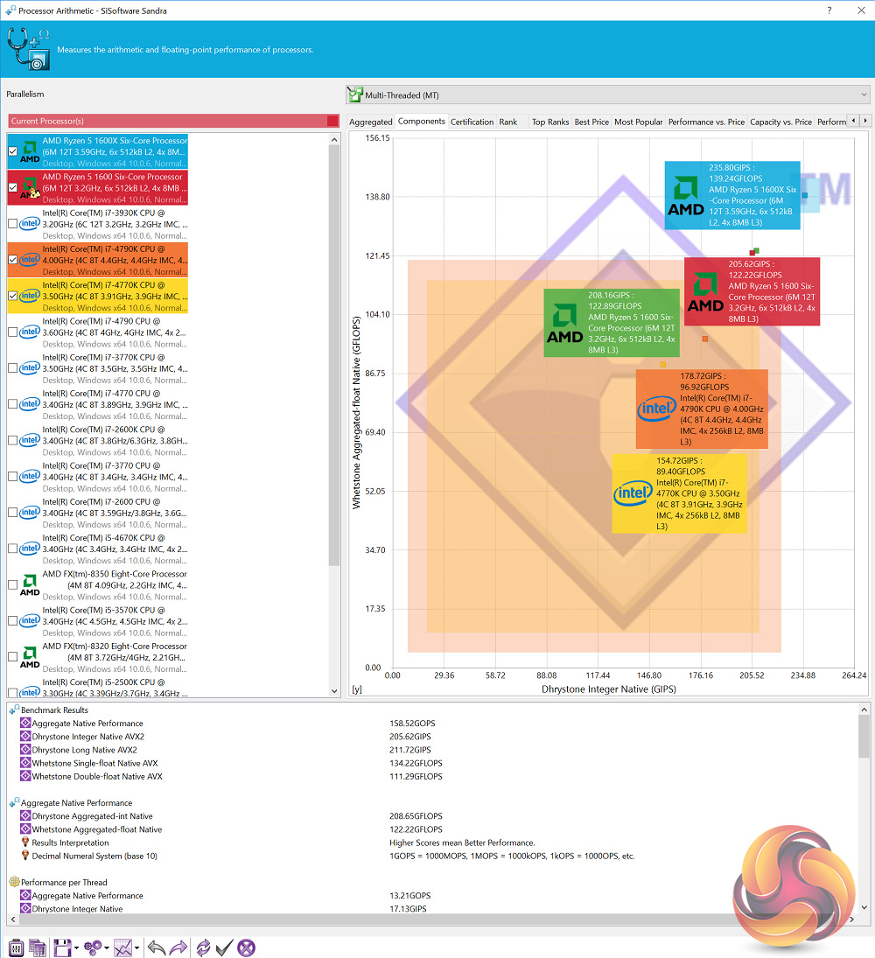
Task: Click the refresh results arrows icon
Action: click(204, 948)
